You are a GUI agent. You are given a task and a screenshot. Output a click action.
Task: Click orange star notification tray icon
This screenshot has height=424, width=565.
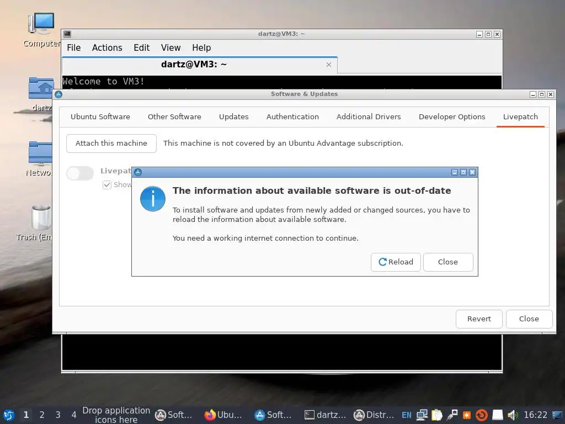467,415
